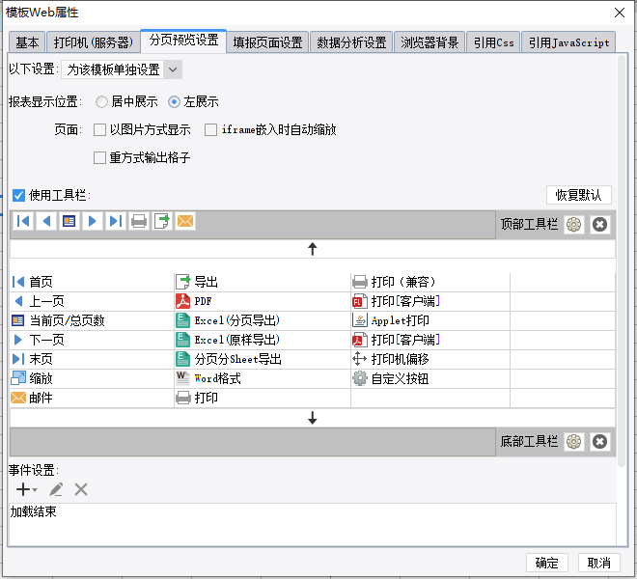637x579 pixels.
Task: Select the 自定义按钮 item
Action: point(430,378)
